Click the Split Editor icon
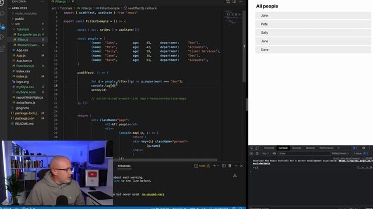The image size is (373, 209). [x=234, y=1]
